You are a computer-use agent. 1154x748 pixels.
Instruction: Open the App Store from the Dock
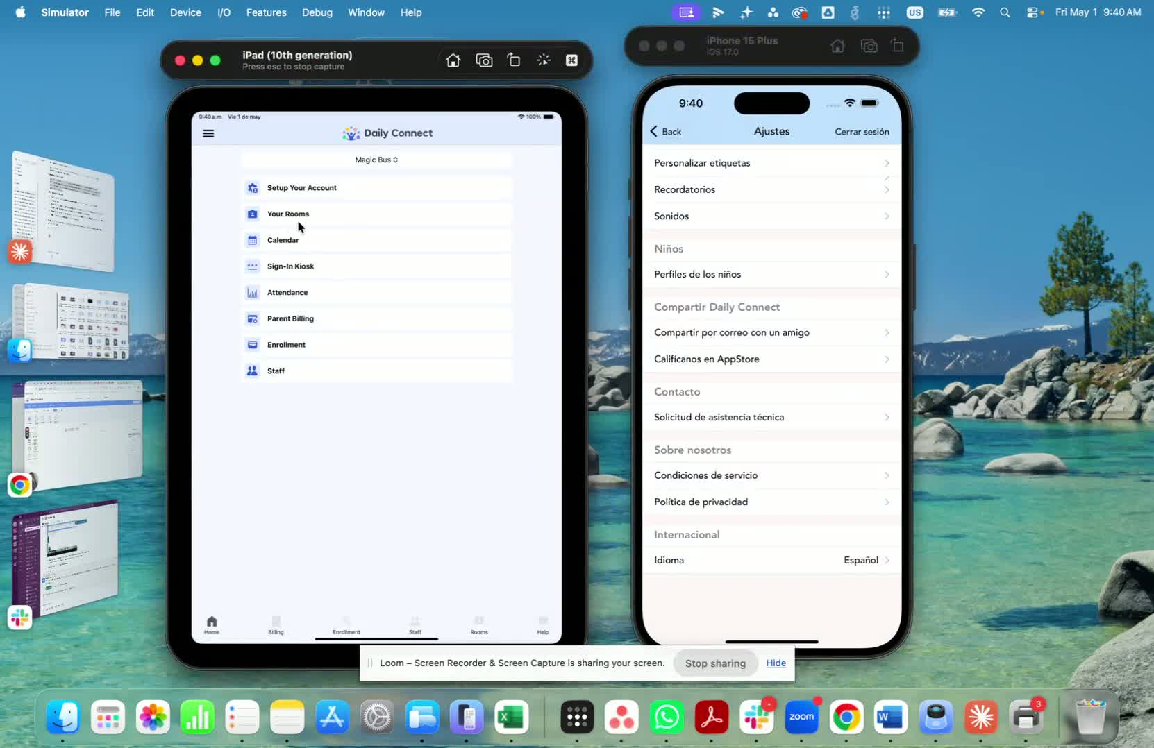tap(332, 717)
